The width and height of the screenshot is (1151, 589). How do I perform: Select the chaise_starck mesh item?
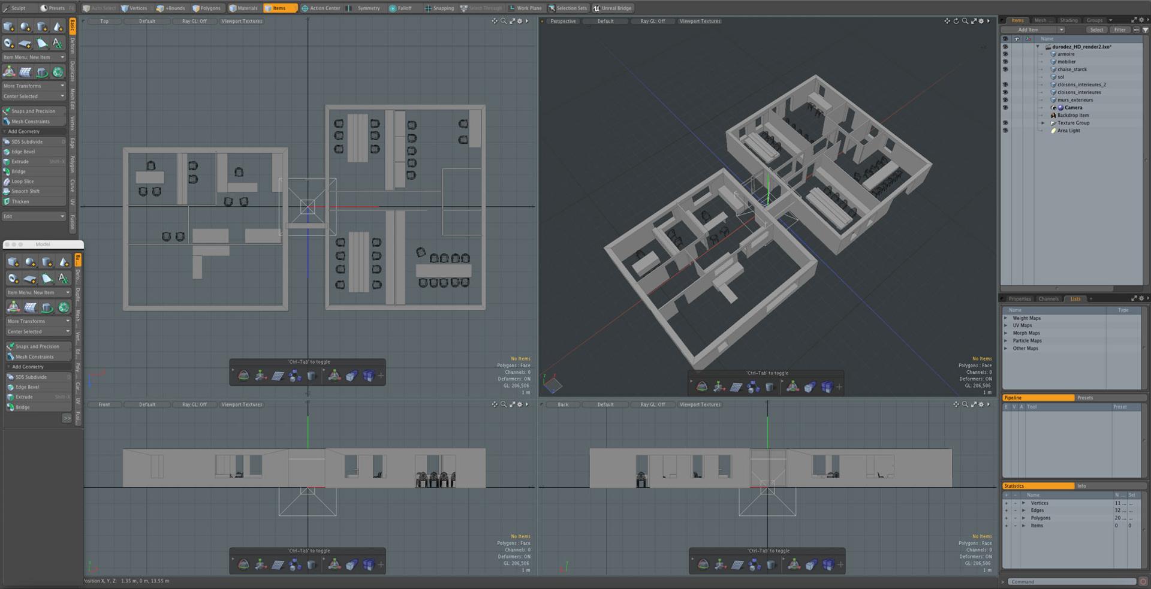click(x=1072, y=70)
